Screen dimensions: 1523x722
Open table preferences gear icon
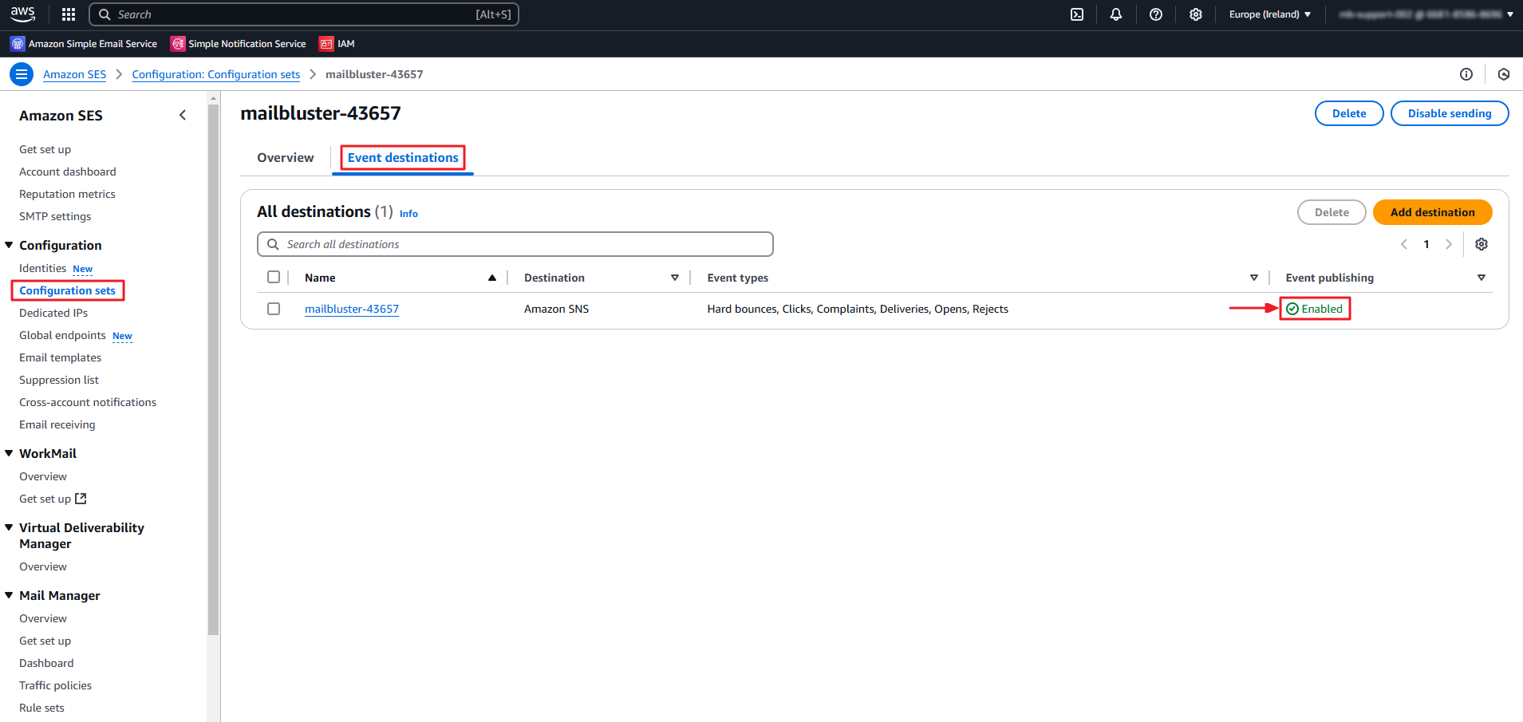1482,244
